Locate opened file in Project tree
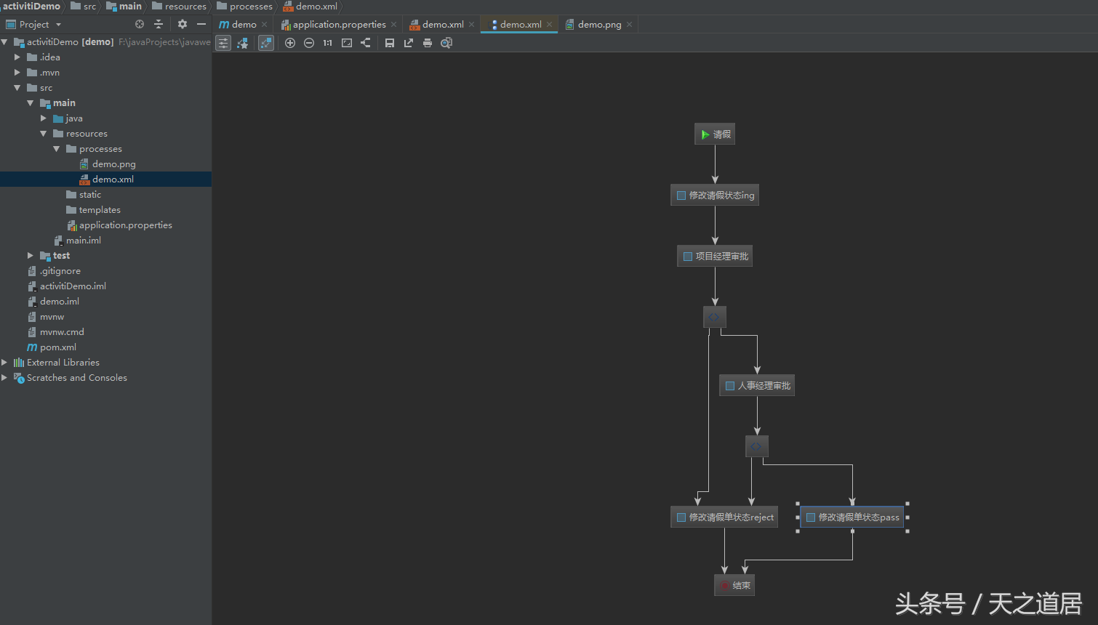The width and height of the screenshot is (1098, 625). 140,24
